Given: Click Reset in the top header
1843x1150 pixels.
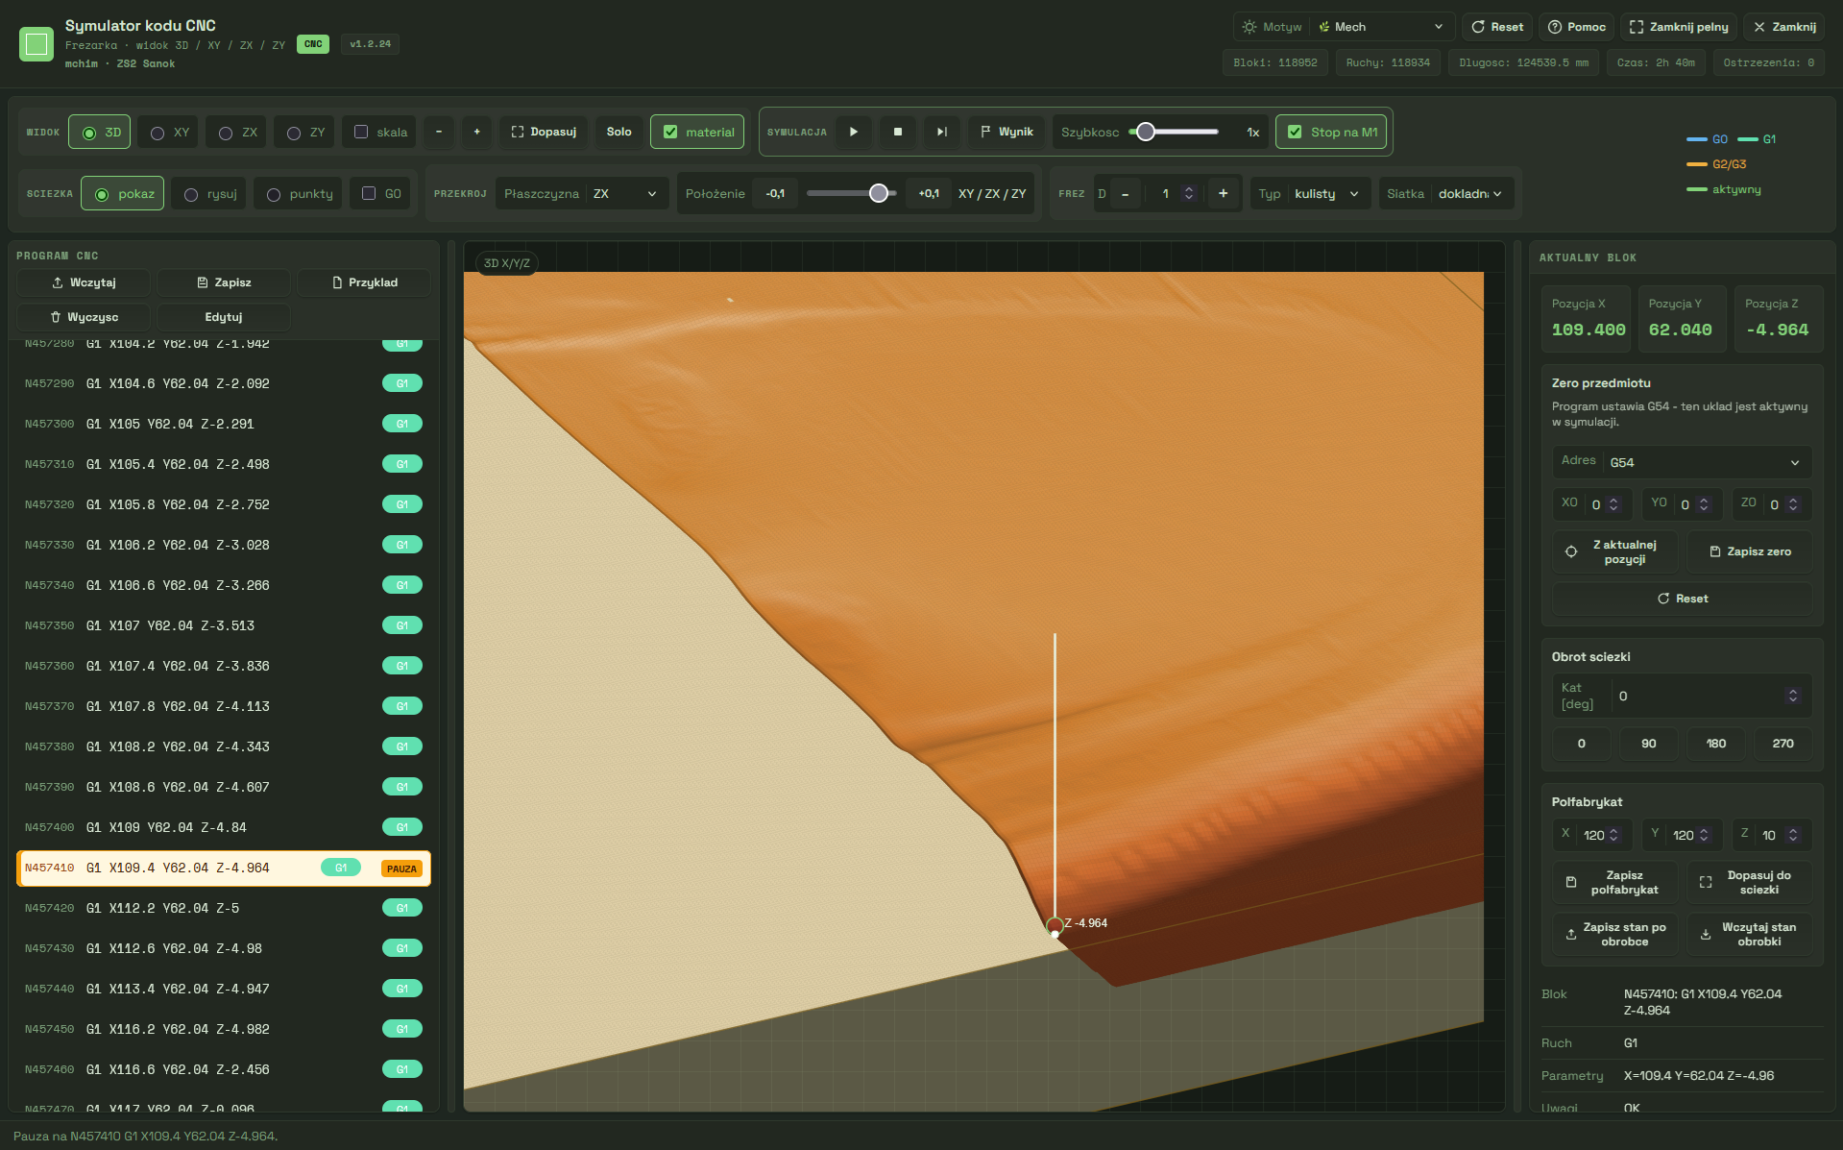Looking at the screenshot, I should click(x=1497, y=27).
